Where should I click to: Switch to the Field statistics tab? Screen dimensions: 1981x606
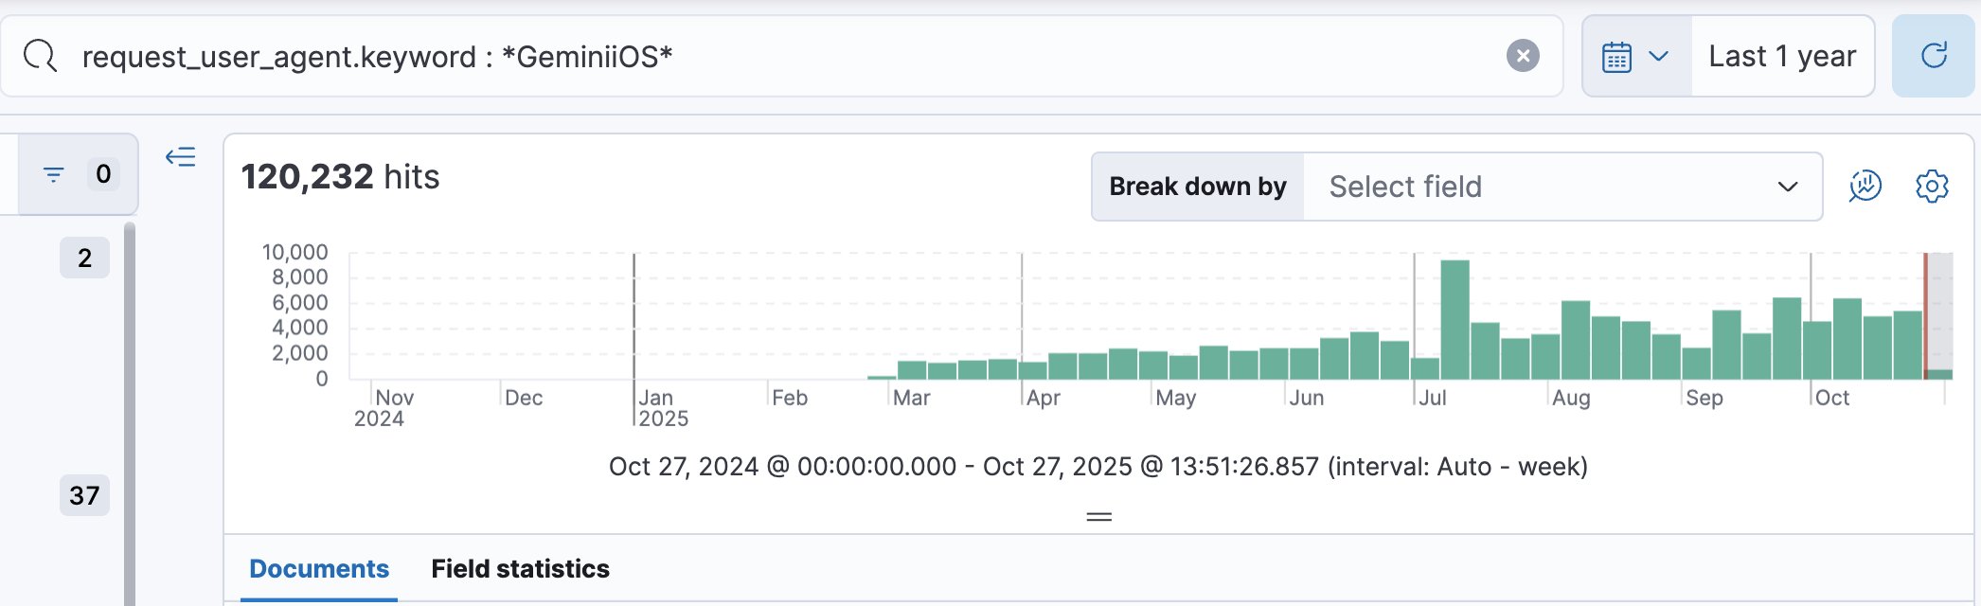click(x=520, y=569)
